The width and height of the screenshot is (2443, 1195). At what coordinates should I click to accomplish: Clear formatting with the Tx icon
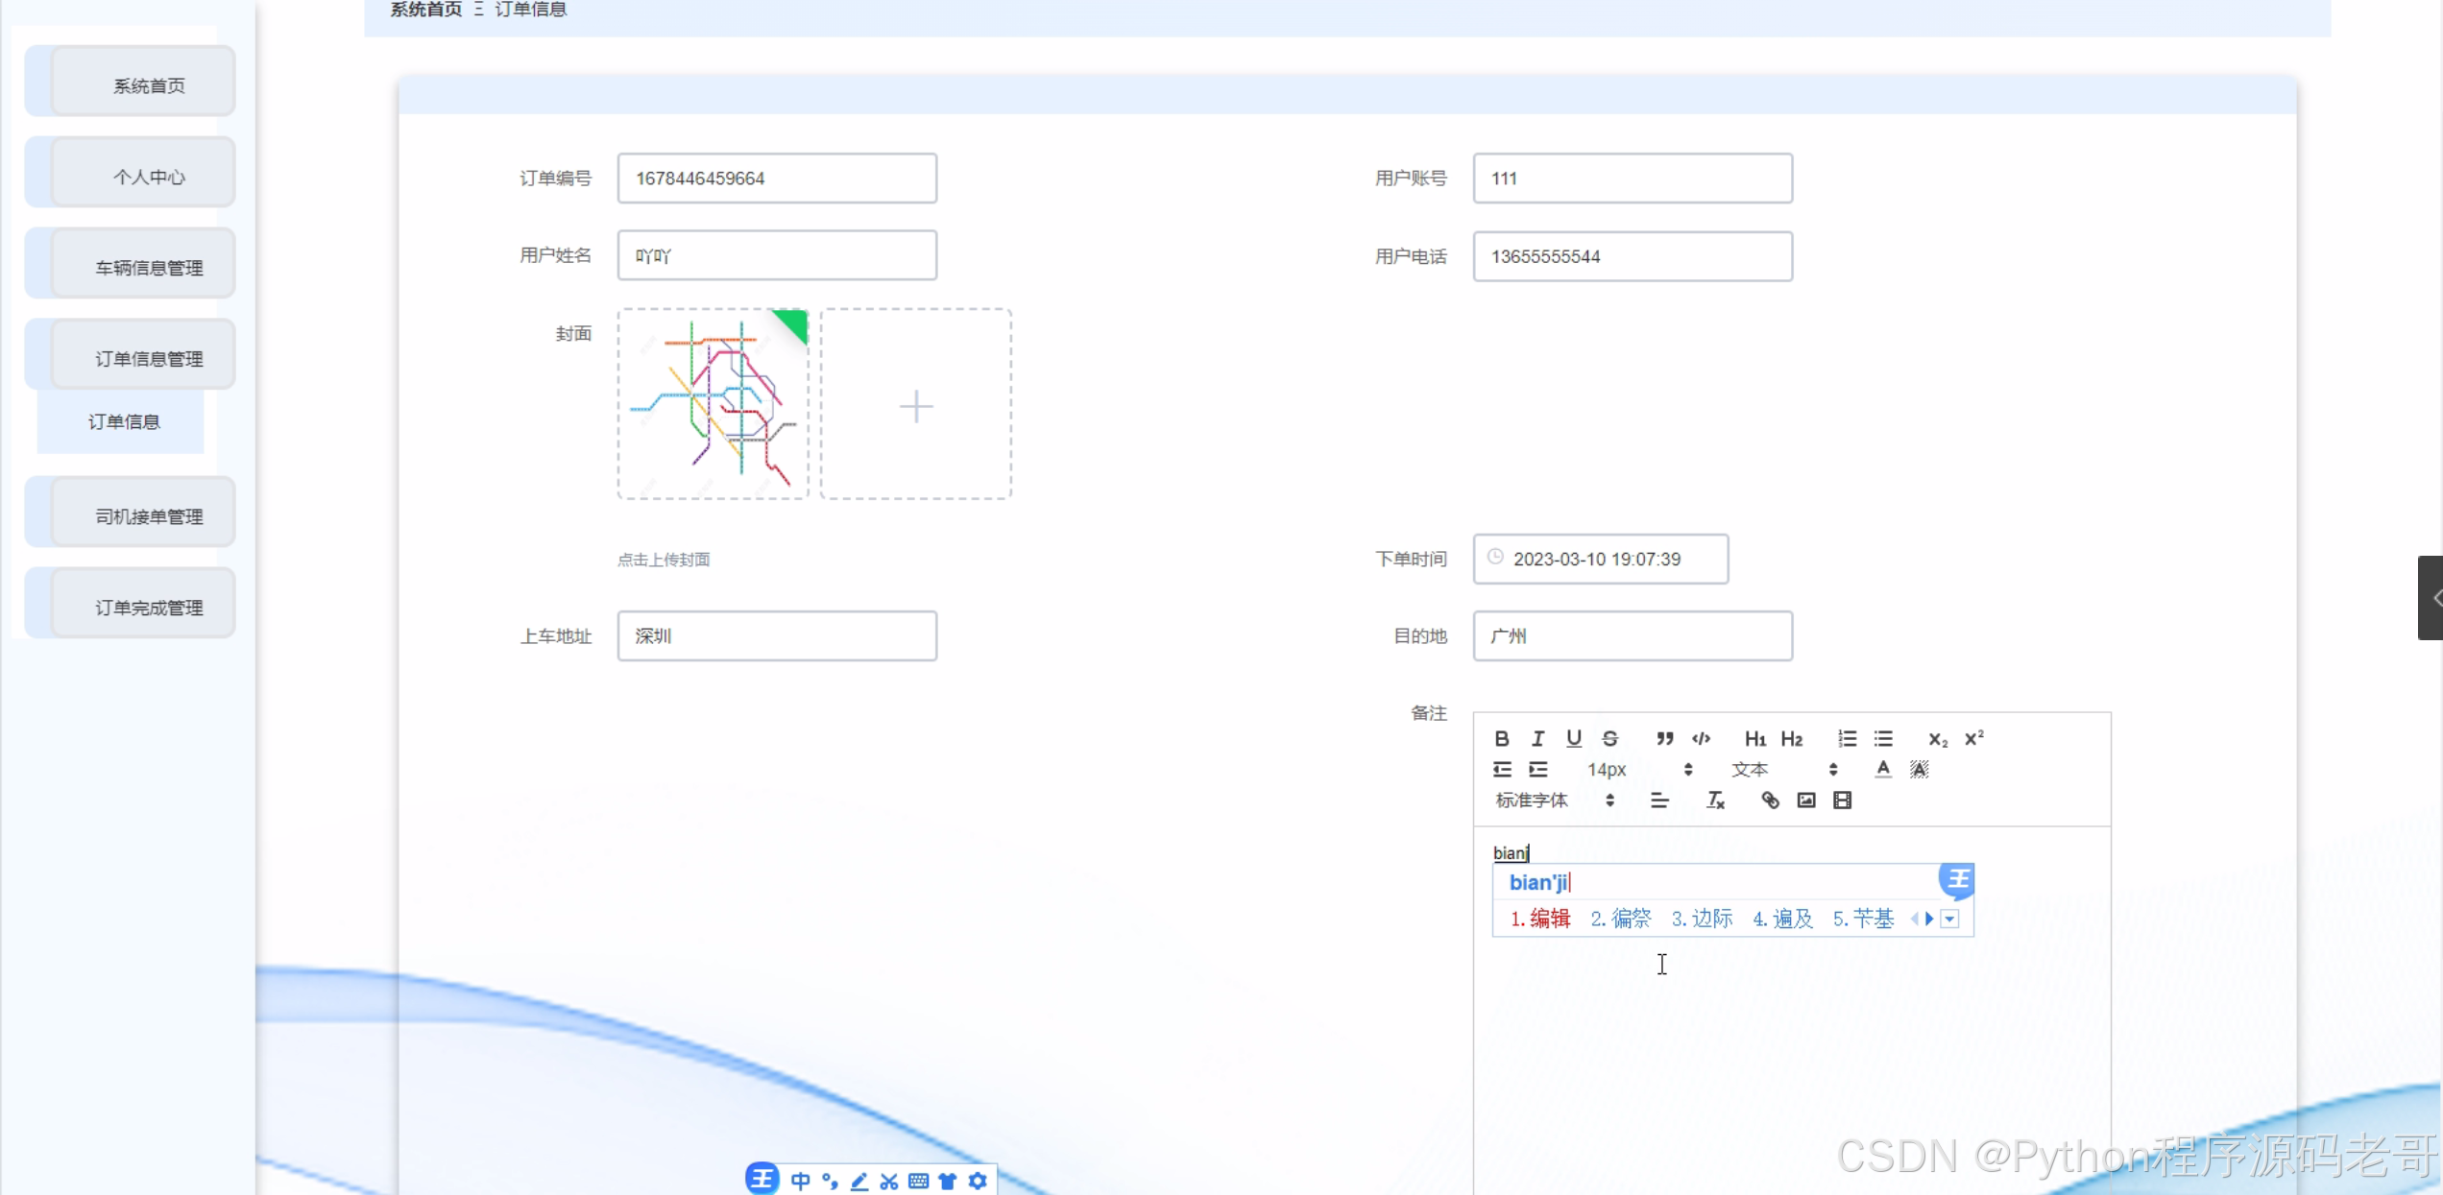(x=1715, y=801)
